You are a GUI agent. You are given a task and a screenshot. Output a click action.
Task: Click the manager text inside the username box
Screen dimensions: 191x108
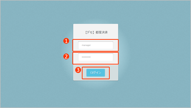pos(86,45)
